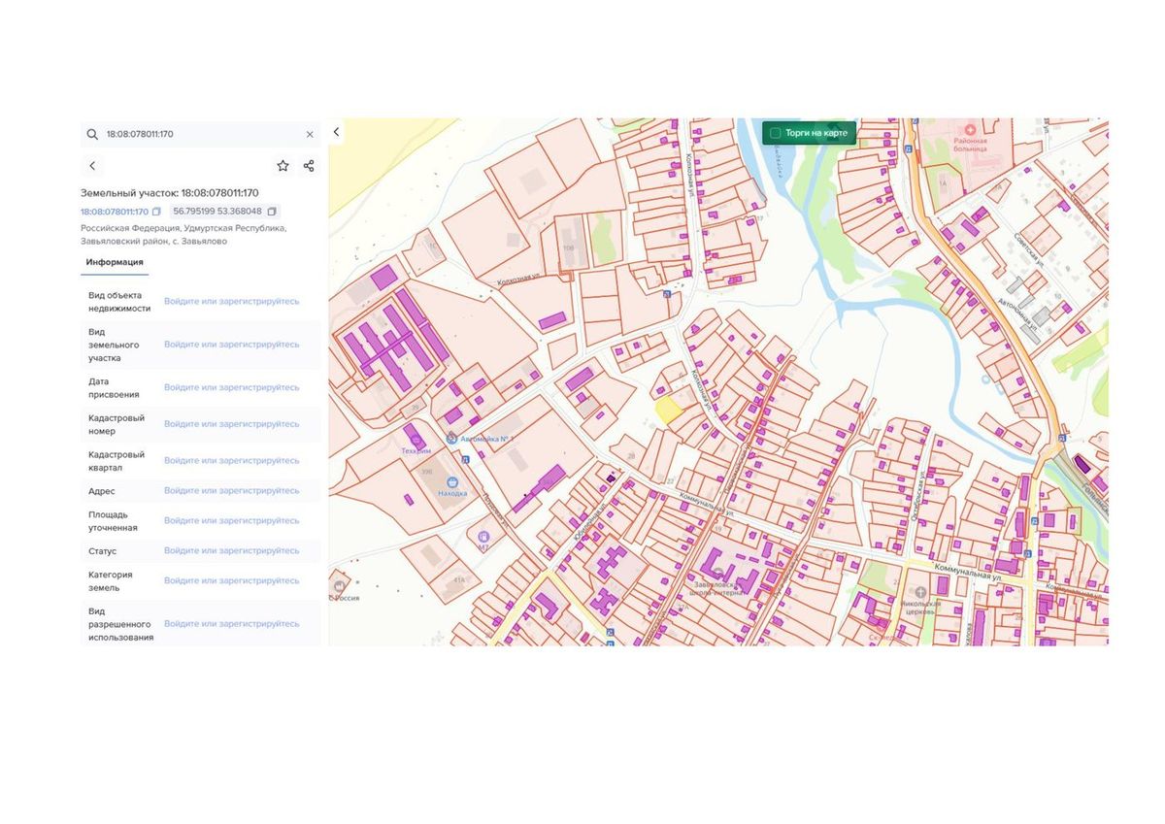Copy the cadastral number 18:08:078011:170
This screenshot has width=1165, height=824.
(x=156, y=212)
